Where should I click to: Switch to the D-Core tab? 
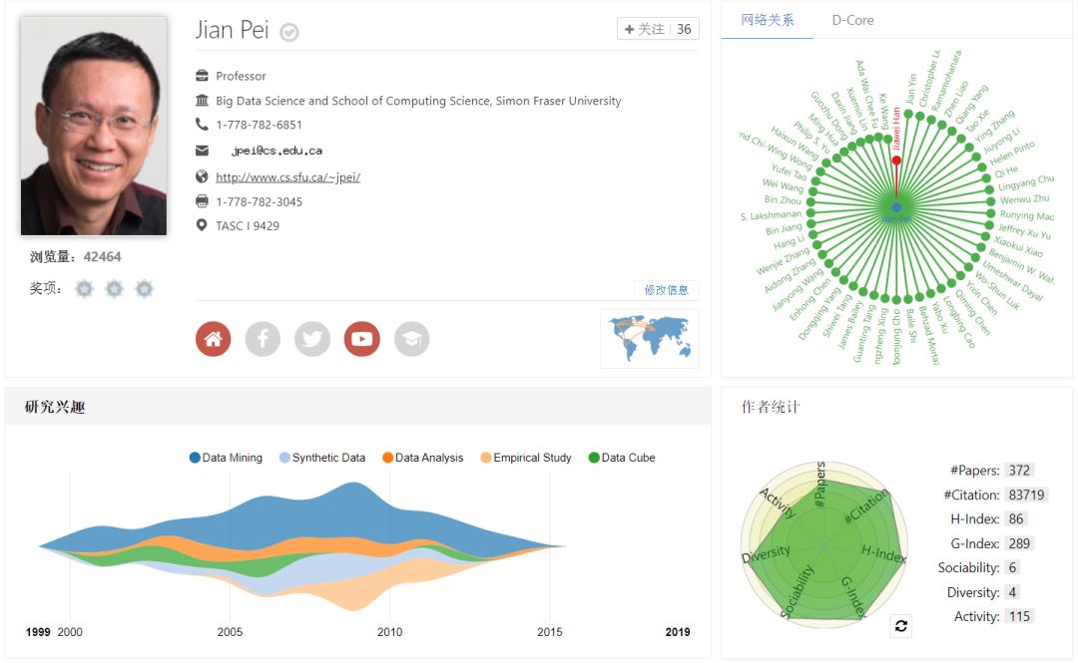point(852,20)
